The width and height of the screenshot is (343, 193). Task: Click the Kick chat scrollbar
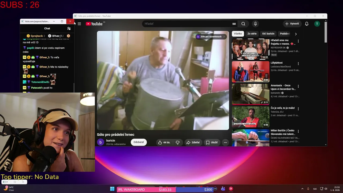[74, 87]
